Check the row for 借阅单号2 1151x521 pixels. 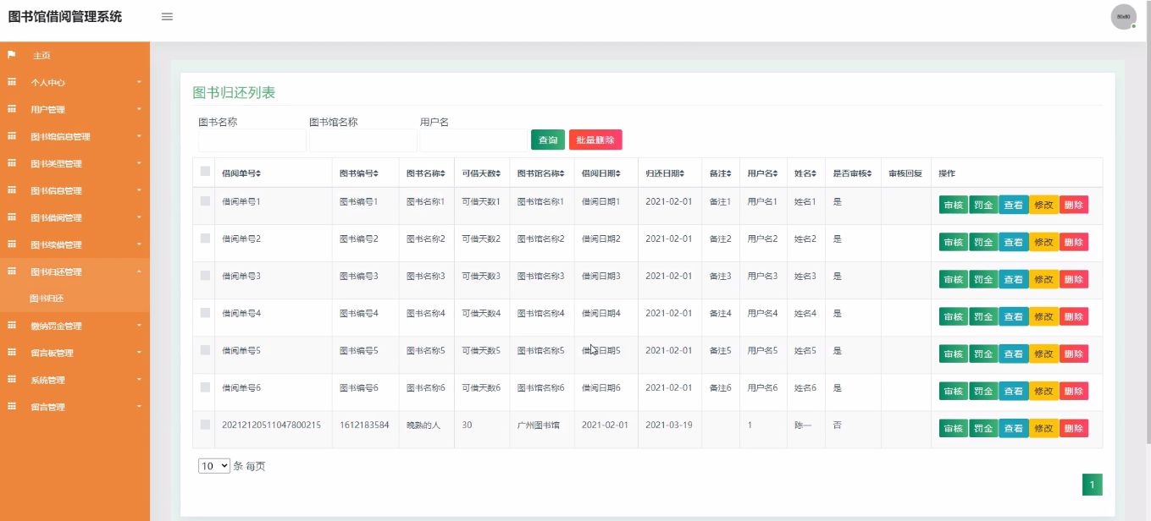[x=205, y=239]
